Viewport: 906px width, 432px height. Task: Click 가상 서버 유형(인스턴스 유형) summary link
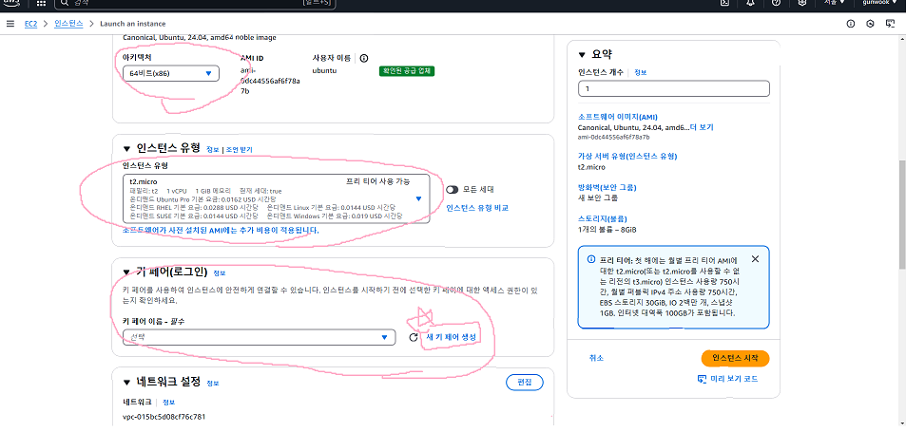pos(627,157)
